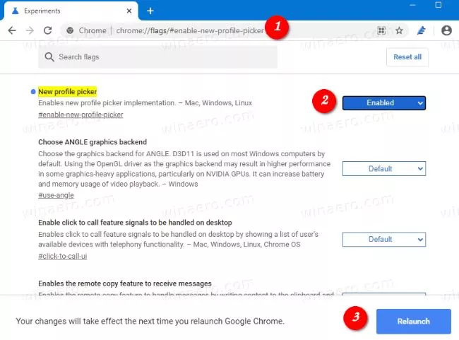Go back with the back arrow
This screenshot has height=340, width=459.
12,30
